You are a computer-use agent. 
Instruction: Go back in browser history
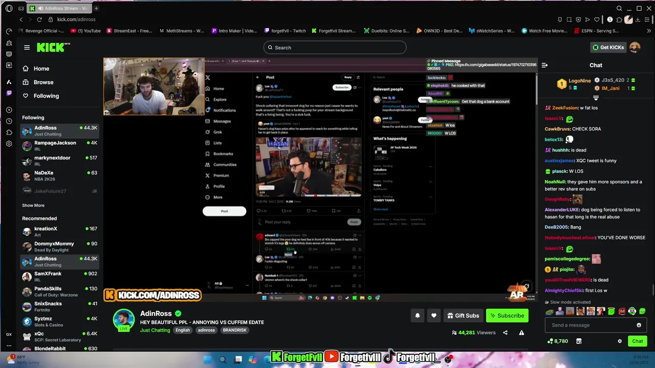coord(21,19)
